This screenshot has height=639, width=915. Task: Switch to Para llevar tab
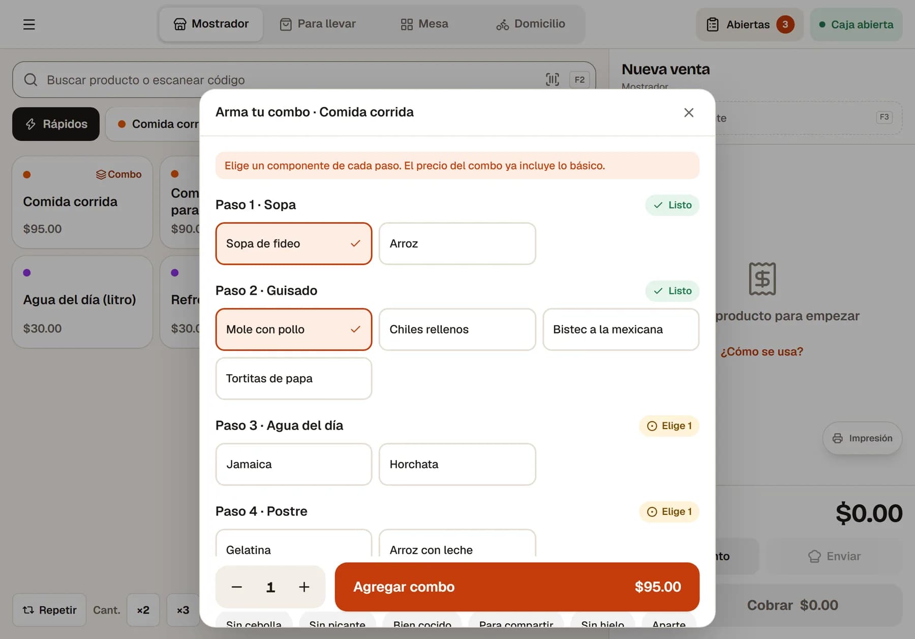click(x=318, y=24)
